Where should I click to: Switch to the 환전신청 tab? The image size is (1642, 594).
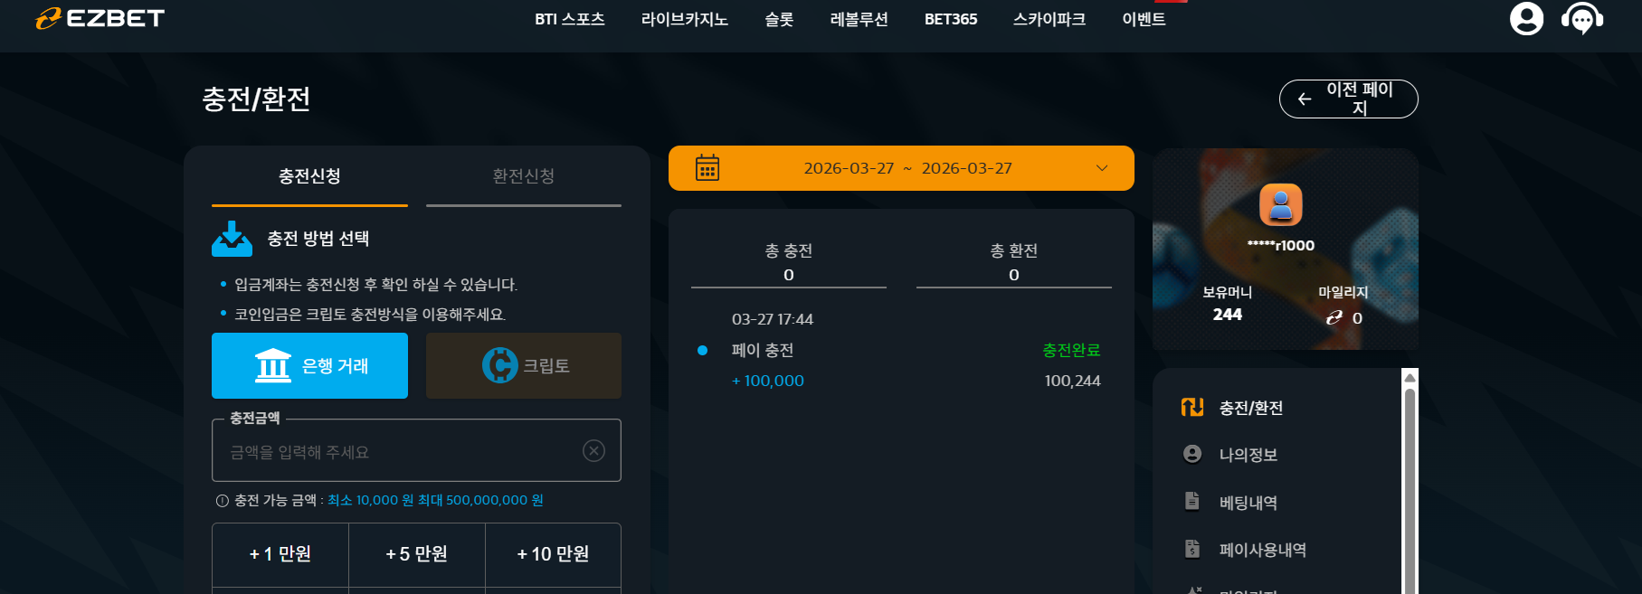524,176
